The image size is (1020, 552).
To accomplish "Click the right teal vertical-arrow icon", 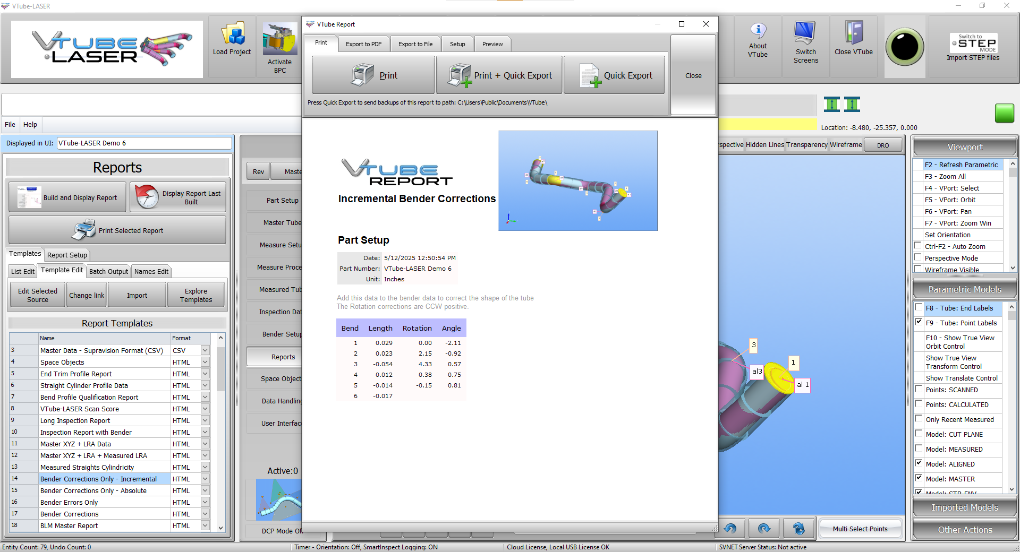I will pos(852,105).
